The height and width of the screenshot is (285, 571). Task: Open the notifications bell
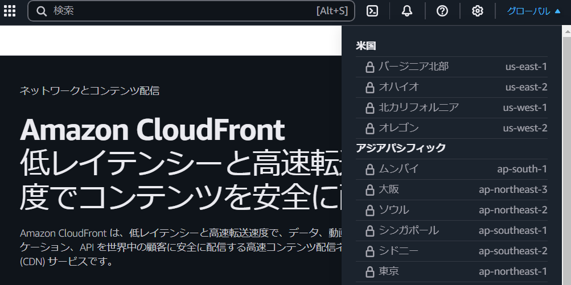[407, 11]
